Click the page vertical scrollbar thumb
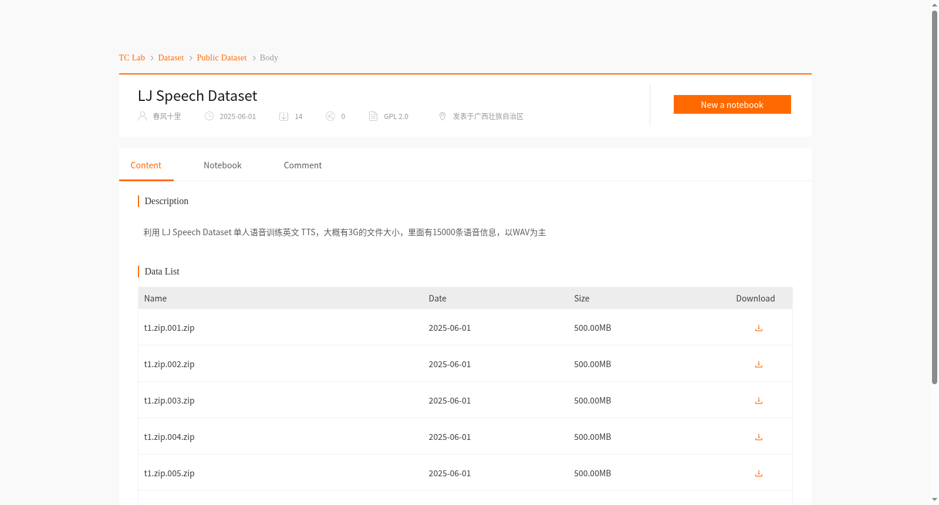Viewport: 939px width, 505px height. [x=934, y=197]
